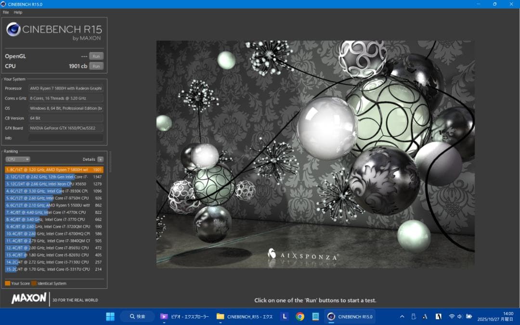Run the OpenGL benchmark test
Image resolution: width=520 pixels, height=325 pixels.
[x=96, y=56]
